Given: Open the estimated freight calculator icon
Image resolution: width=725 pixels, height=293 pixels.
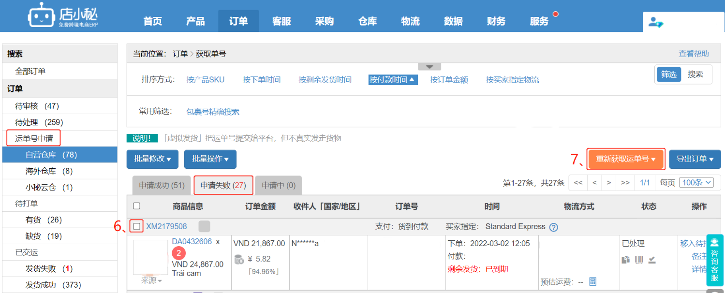Looking at the screenshot, I should click(592, 281).
